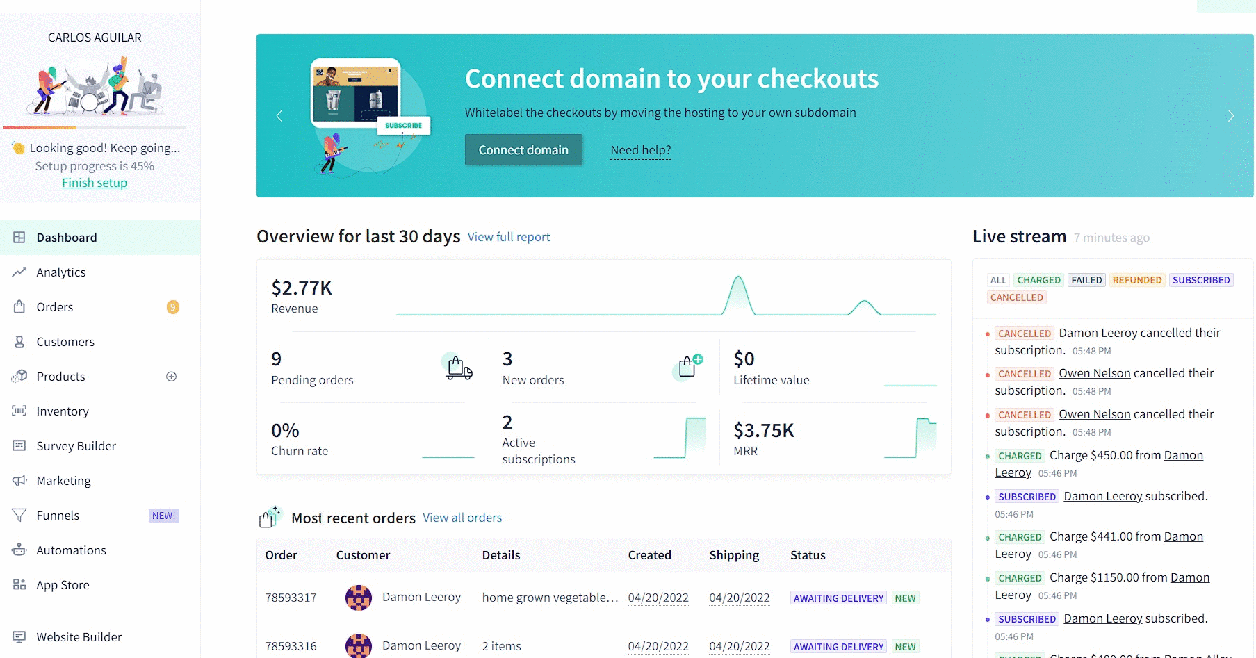Viewport: 1256px width, 658px height.
Task: Click the sparkle bag icon beside Most recent orders
Action: pos(270,517)
